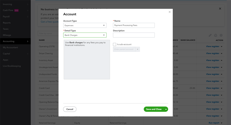231x125 pixels.
Task: Expand the Save and Close arrow menu
Action: (x=166, y=109)
